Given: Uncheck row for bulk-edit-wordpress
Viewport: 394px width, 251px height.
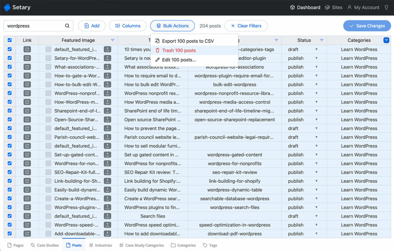Looking at the screenshot, I should [10, 84].
